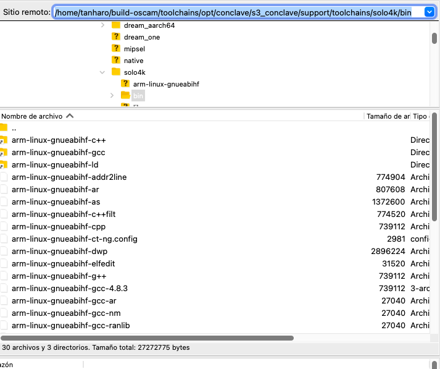Viewport: 440px width, 369px height.
Task: Click the arm-linux-gnueabihf-c++ shortcut folder icon
Action: (x=4, y=140)
